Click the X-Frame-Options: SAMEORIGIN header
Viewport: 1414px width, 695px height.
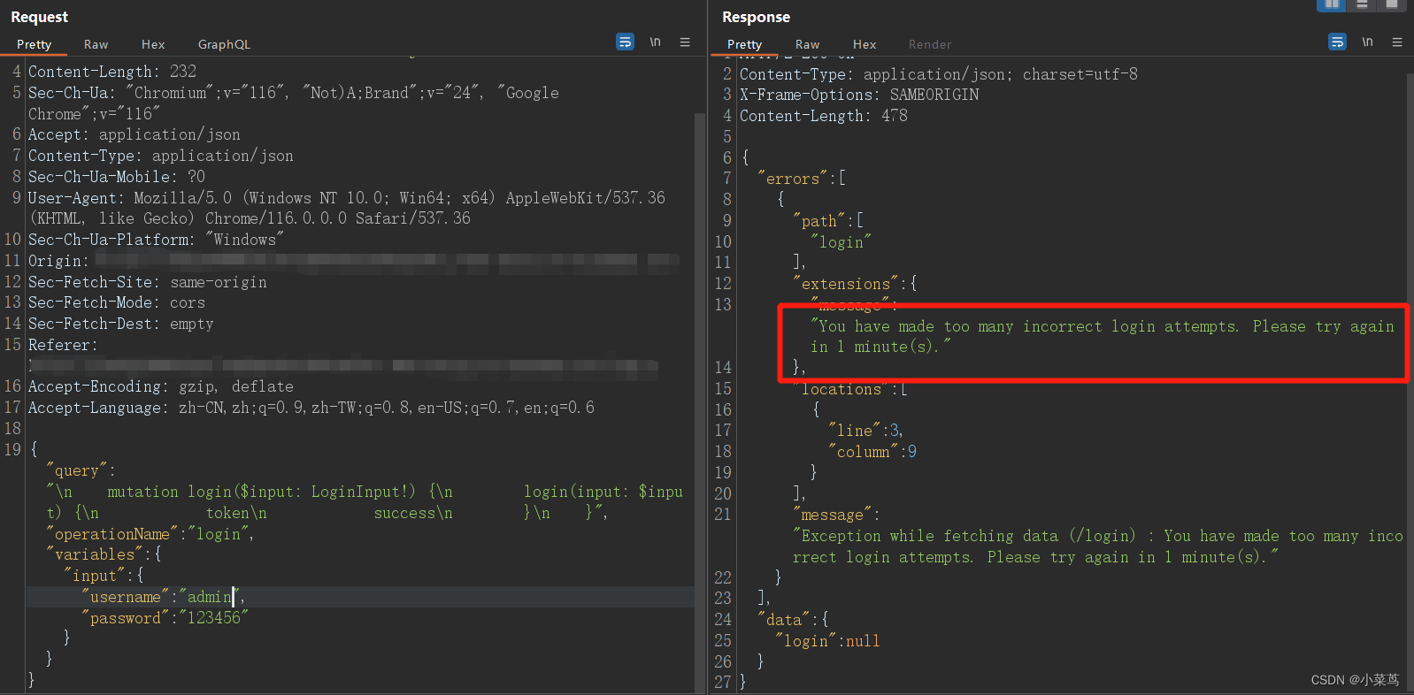859,95
